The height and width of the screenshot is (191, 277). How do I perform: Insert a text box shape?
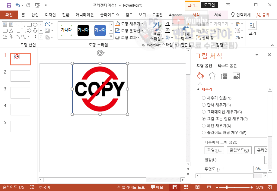click(x=5, y=24)
